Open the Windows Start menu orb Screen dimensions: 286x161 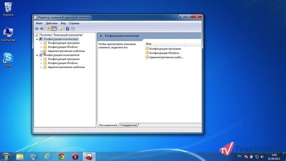pos(6,157)
